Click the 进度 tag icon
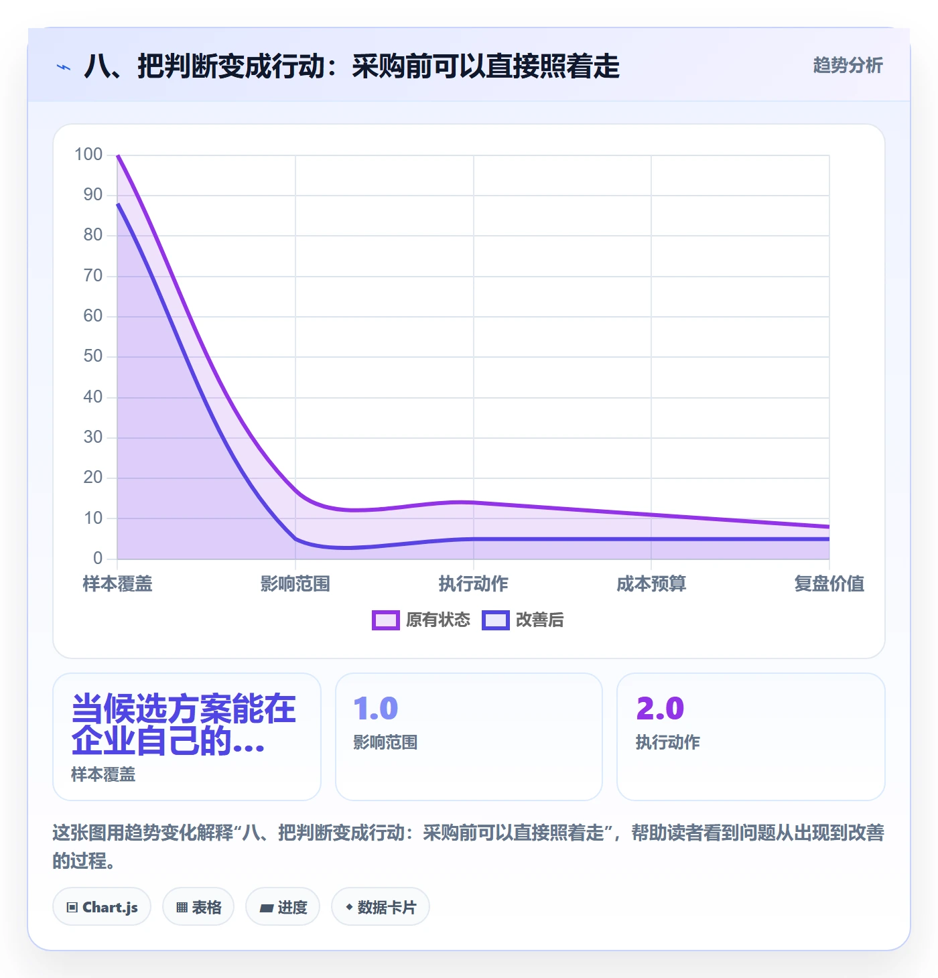The image size is (938, 978). pyautogui.click(x=266, y=908)
